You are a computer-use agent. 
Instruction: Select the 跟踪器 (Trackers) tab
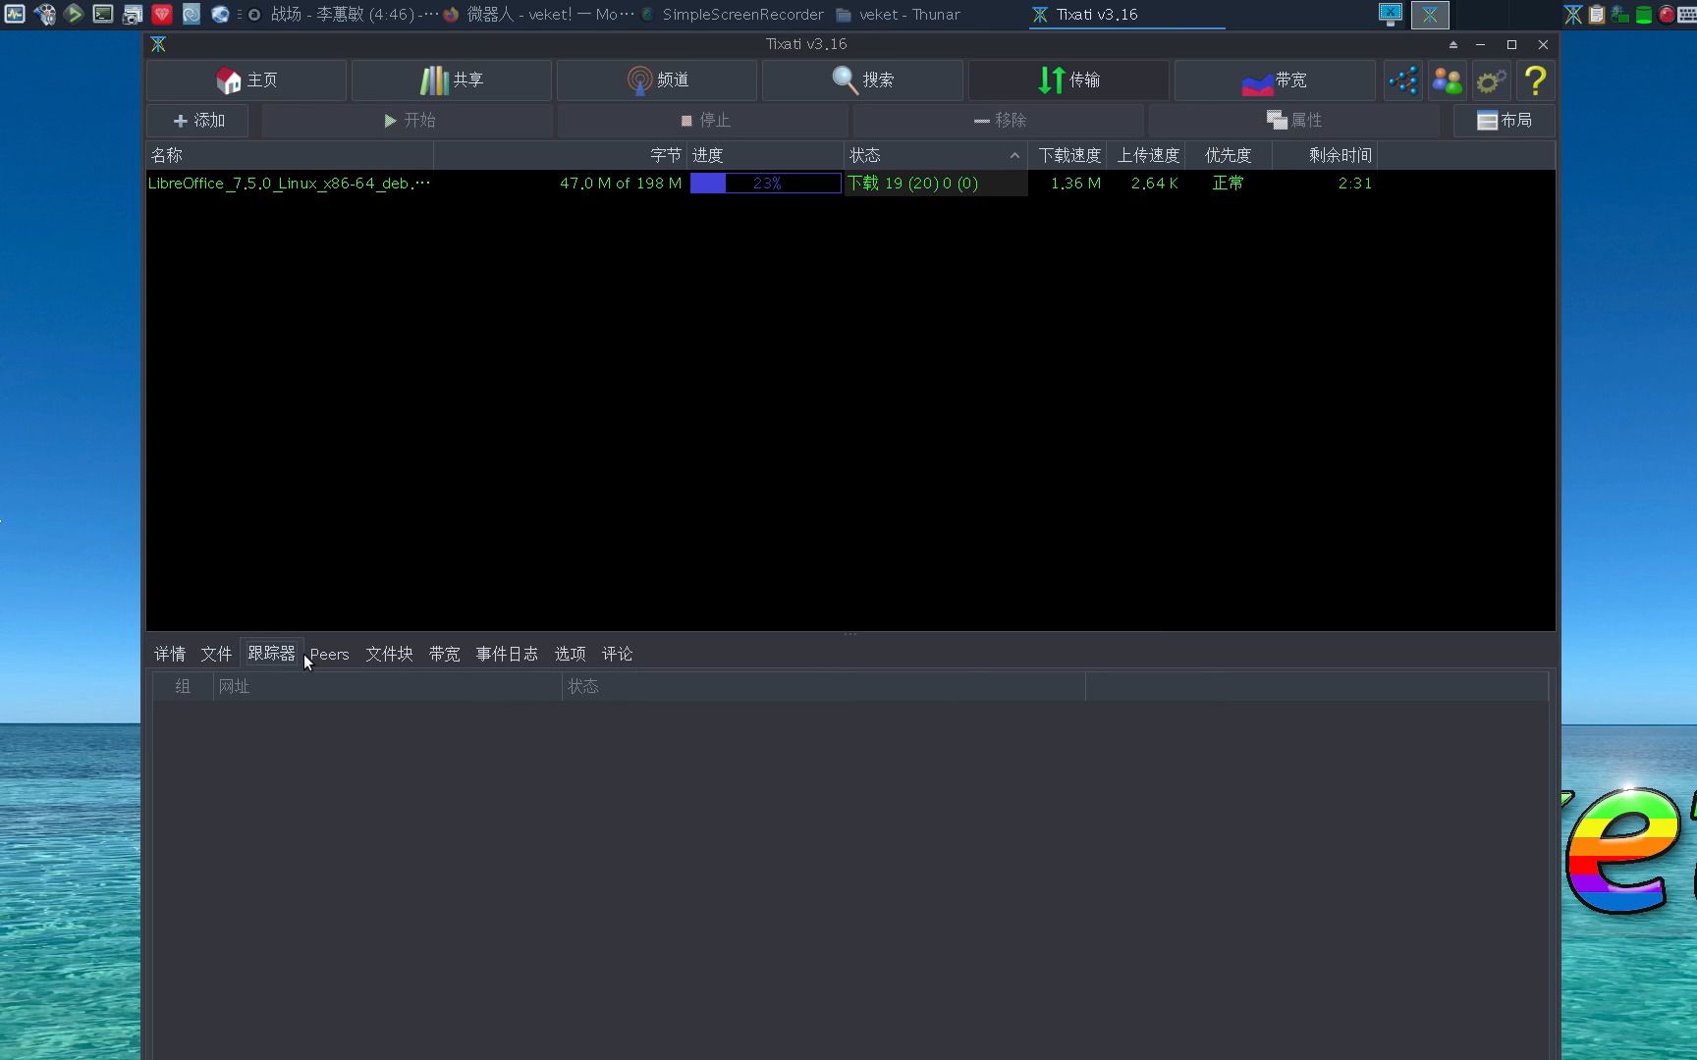click(x=272, y=654)
